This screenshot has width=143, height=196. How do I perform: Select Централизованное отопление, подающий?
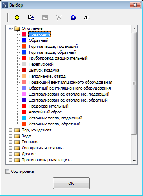tap(69, 94)
